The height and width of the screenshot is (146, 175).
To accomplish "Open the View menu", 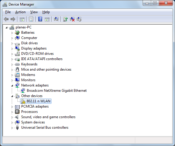I will tap(34, 12).
